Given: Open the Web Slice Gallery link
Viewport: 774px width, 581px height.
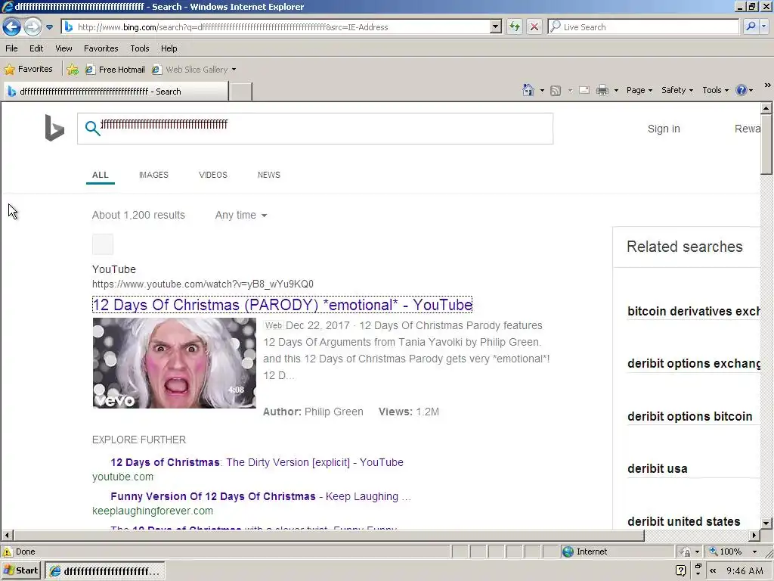Looking at the screenshot, I should pyautogui.click(x=194, y=70).
